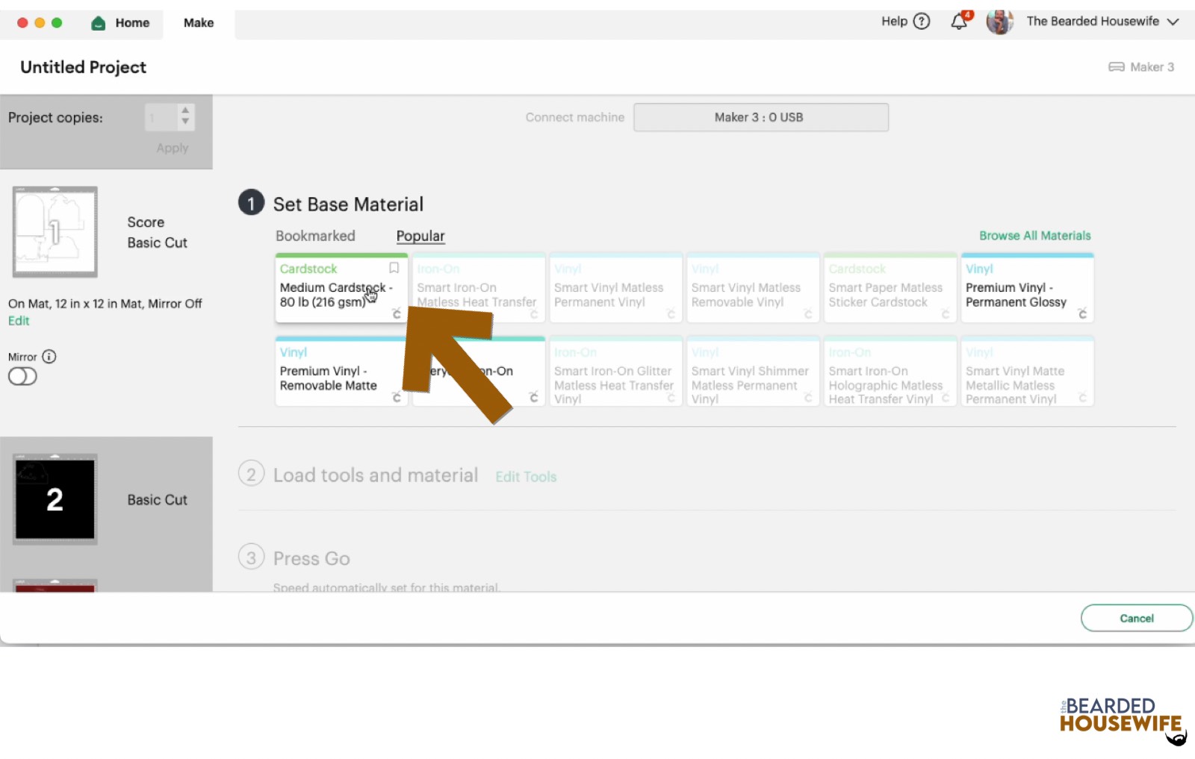The image size is (1195, 759).
Task: Click Cricut icon on Smart Iron-On Glitter card
Action: [671, 398]
